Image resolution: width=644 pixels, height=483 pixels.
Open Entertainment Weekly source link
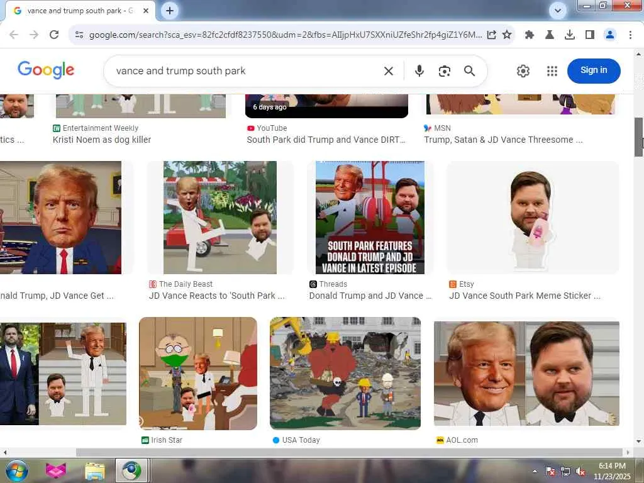[x=96, y=128]
